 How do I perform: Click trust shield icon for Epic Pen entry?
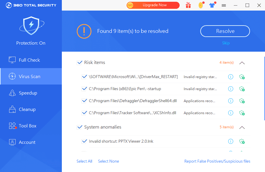[x=242, y=89]
